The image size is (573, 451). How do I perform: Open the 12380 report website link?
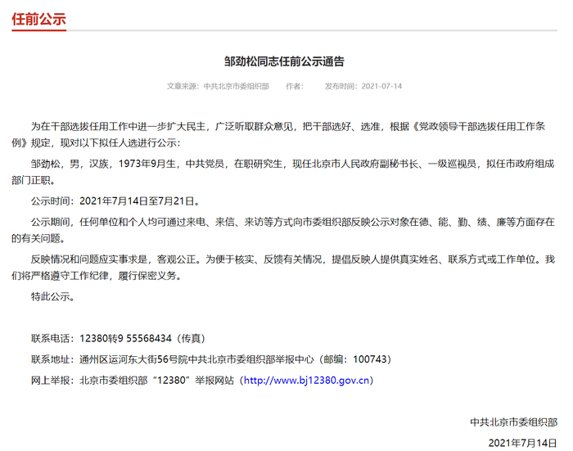click(306, 381)
